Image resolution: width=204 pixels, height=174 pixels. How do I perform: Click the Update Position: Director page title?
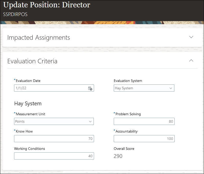pos(47,5)
